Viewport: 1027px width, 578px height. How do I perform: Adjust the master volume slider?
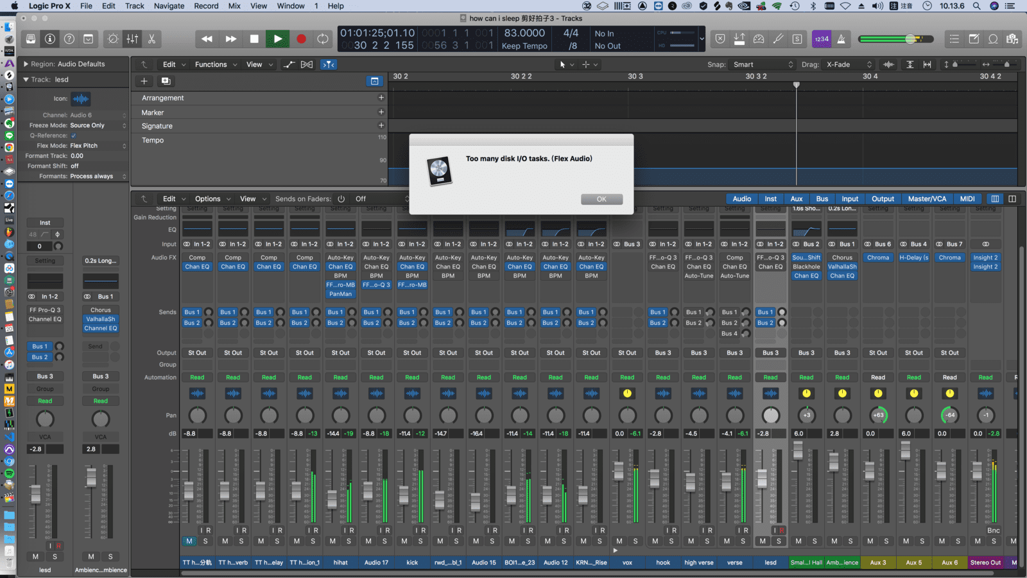click(x=910, y=39)
